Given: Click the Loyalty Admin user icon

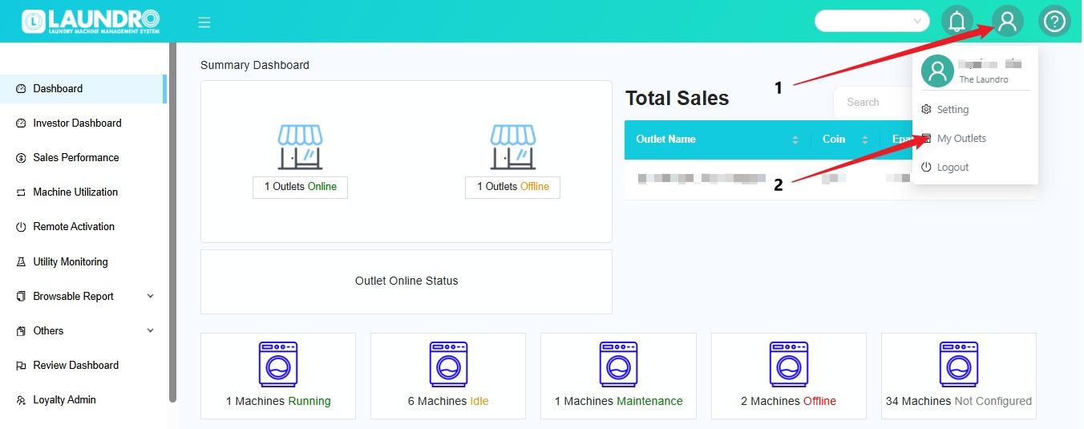Looking at the screenshot, I should (21, 400).
